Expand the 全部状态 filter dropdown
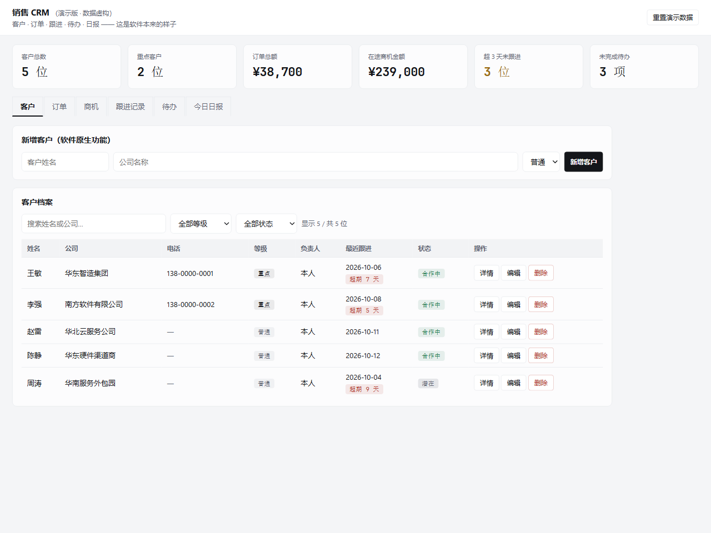 [x=267, y=224]
